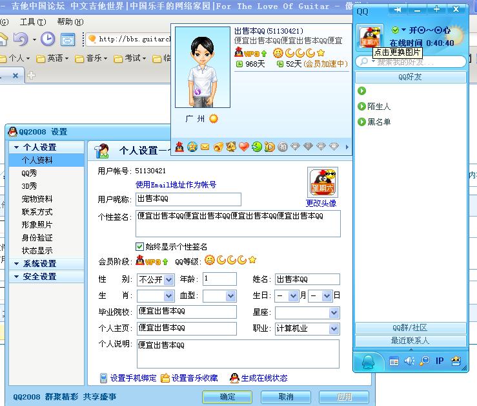This screenshot has width=477, height=406.
Task: Click the 年龄 input field
Action: coord(219,279)
